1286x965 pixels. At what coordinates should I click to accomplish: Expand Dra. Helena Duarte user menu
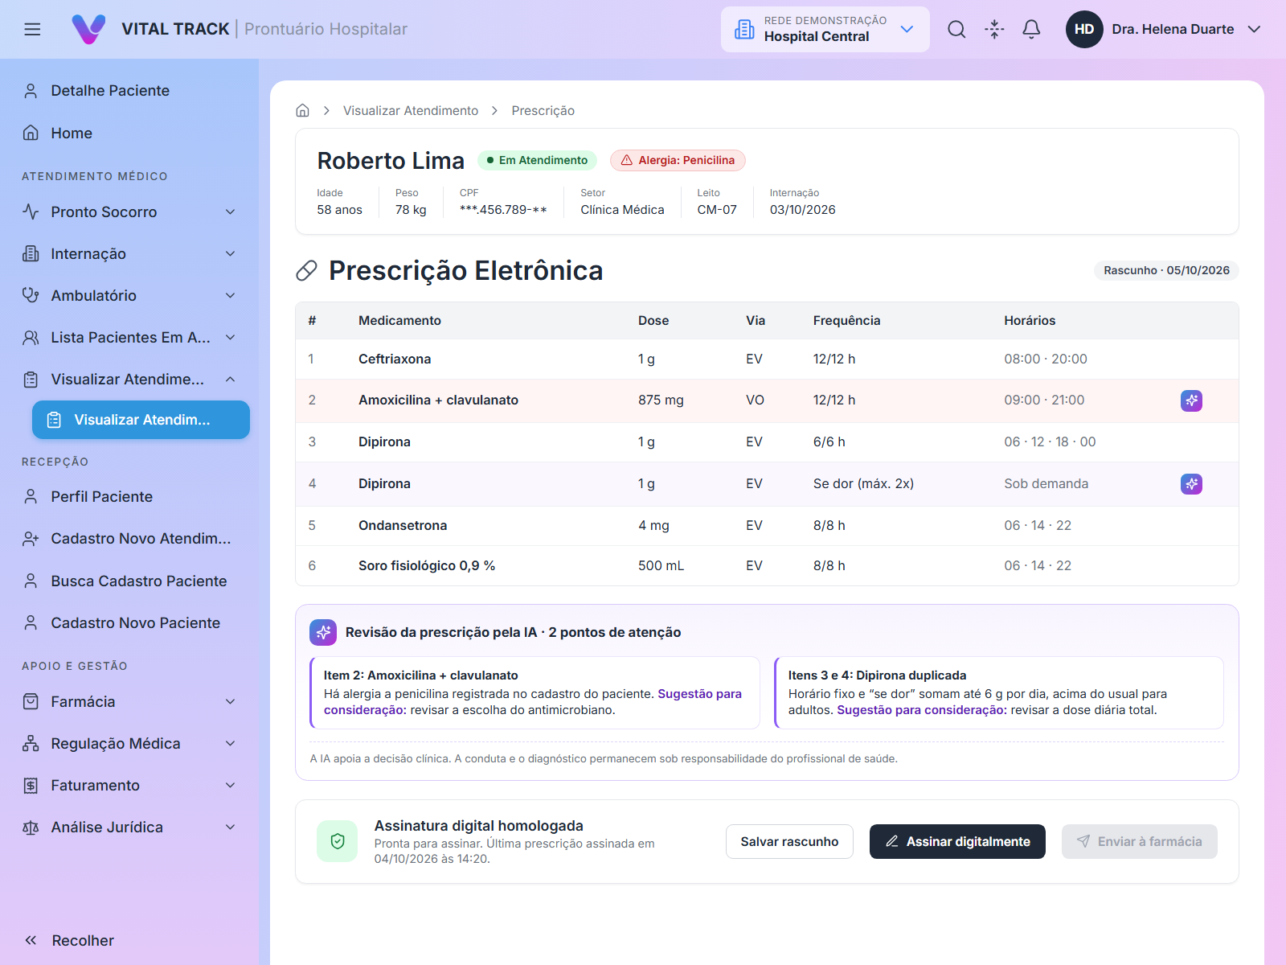[1254, 29]
